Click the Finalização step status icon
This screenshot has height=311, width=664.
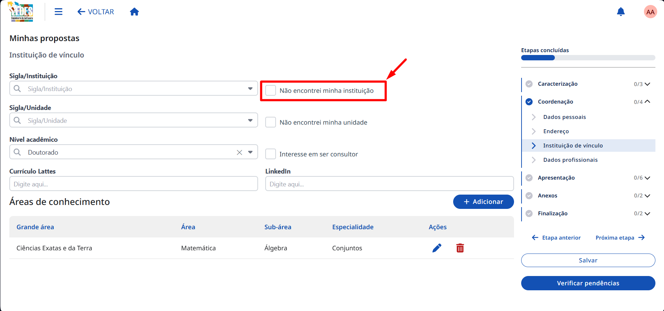pyautogui.click(x=529, y=214)
